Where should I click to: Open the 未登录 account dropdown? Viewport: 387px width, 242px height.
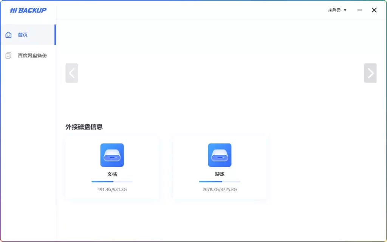337,10
